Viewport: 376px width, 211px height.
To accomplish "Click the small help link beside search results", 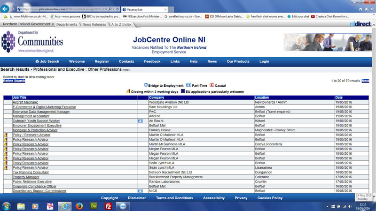I will tap(126, 70).
